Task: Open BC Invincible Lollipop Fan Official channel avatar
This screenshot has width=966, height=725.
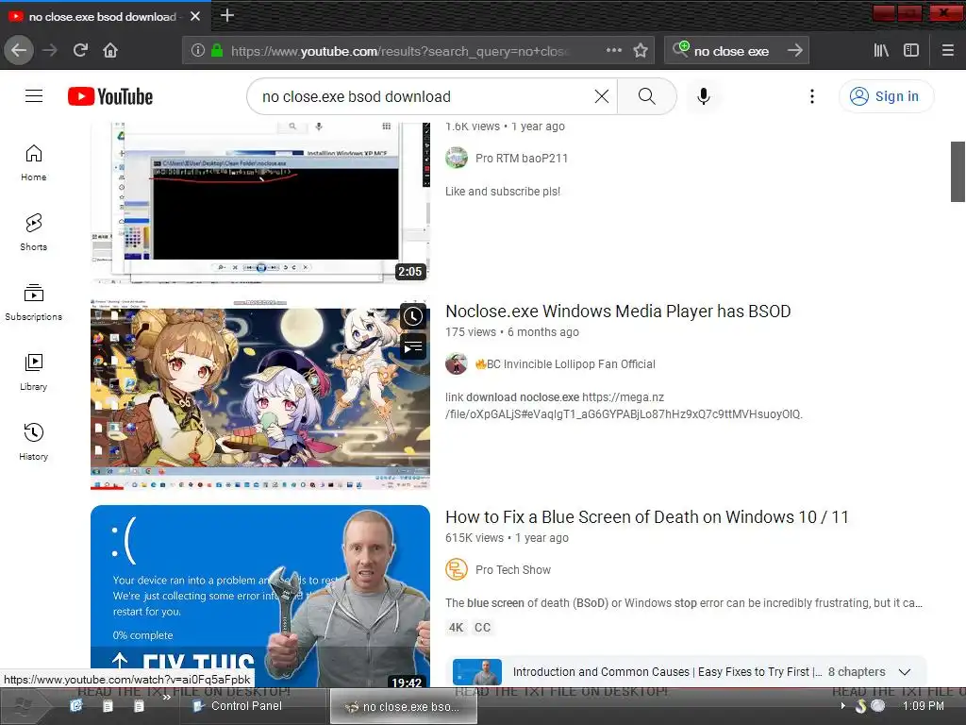Action: coord(457,363)
